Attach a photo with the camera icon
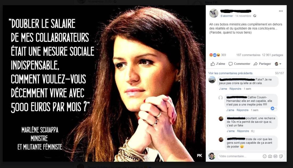 tap(270, 156)
